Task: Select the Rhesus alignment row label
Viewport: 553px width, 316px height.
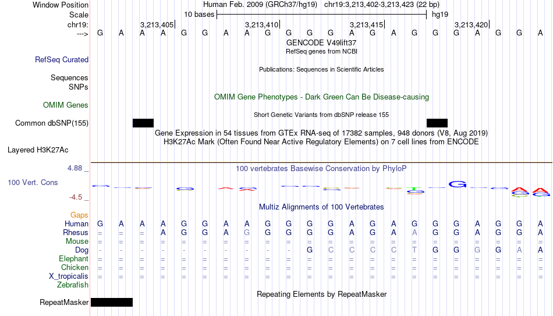Action: tap(76, 232)
